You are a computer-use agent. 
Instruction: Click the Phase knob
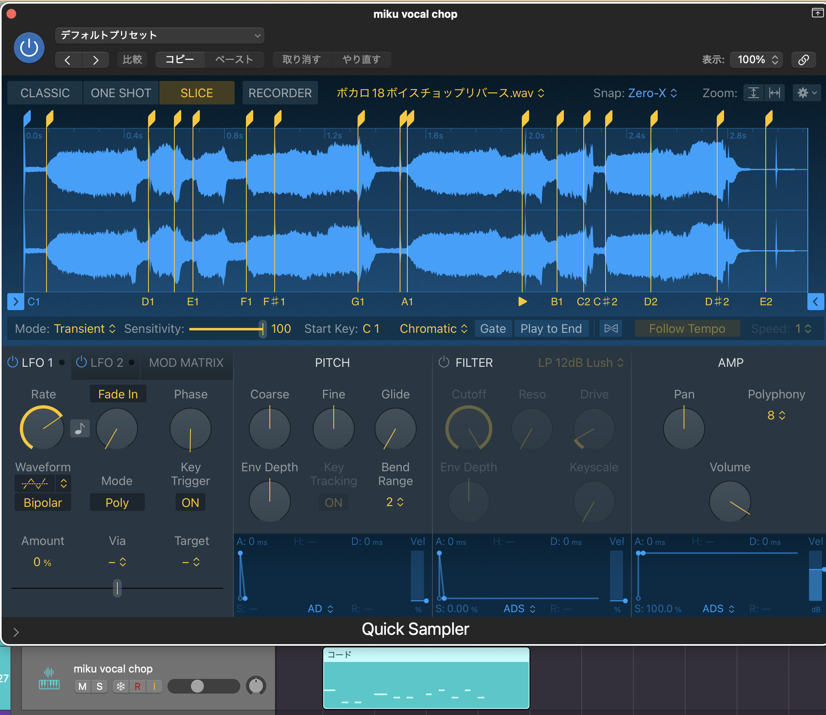[191, 429]
